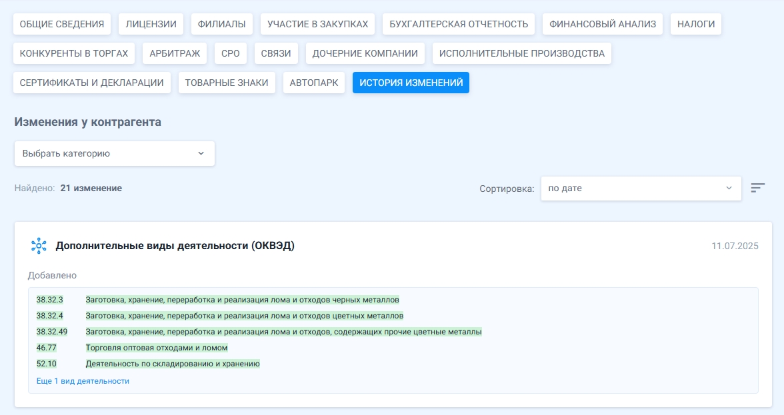Toggle sort order icon beside Сортировка

(757, 188)
